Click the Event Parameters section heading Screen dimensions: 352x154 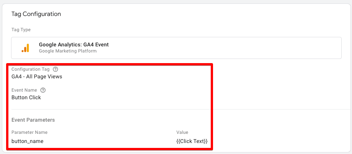[x=33, y=120]
